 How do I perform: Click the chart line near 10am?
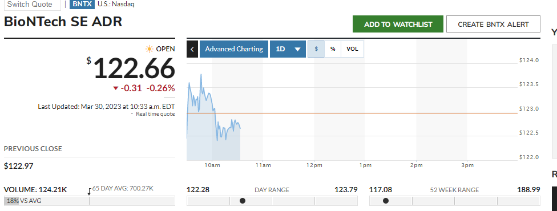[x=213, y=107]
